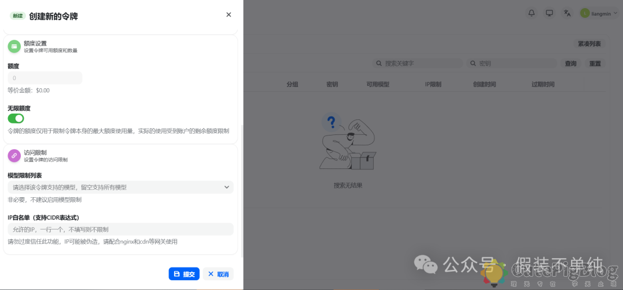Click the 分组 column header

292,84
